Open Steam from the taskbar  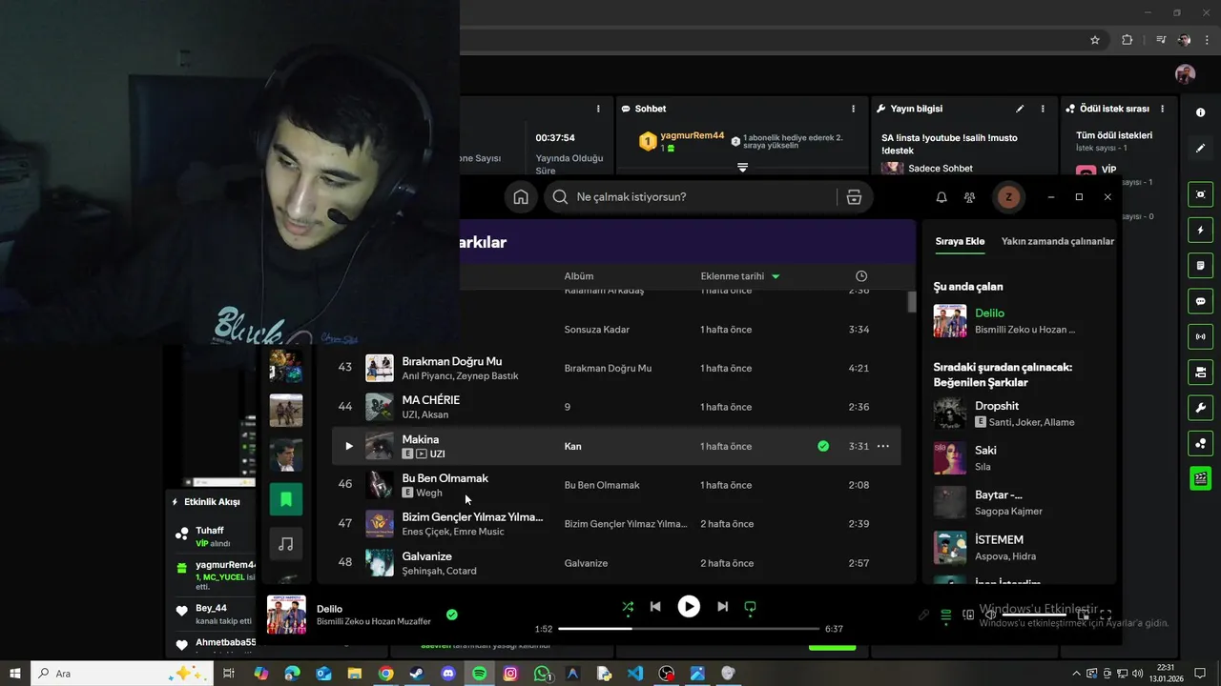[x=417, y=674]
